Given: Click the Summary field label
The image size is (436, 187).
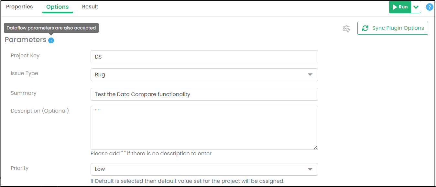Looking at the screenshot, I should pyautogui.click(x=23, y=93).
